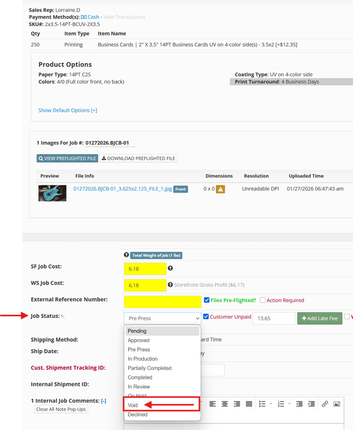Click the numbered list icon
Image resolution: width=353 pixels, height=430 pixels.
280,404
